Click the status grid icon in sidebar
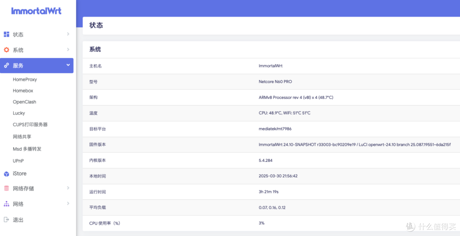The width and height of the screenshot is (460, 236). 6,35
